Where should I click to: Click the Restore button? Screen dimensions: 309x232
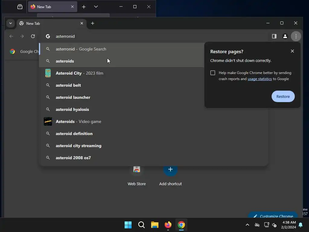coord(283,96)
